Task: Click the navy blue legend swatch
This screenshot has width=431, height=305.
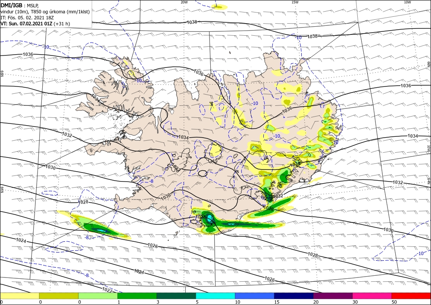Action: [x=294, y=296]
